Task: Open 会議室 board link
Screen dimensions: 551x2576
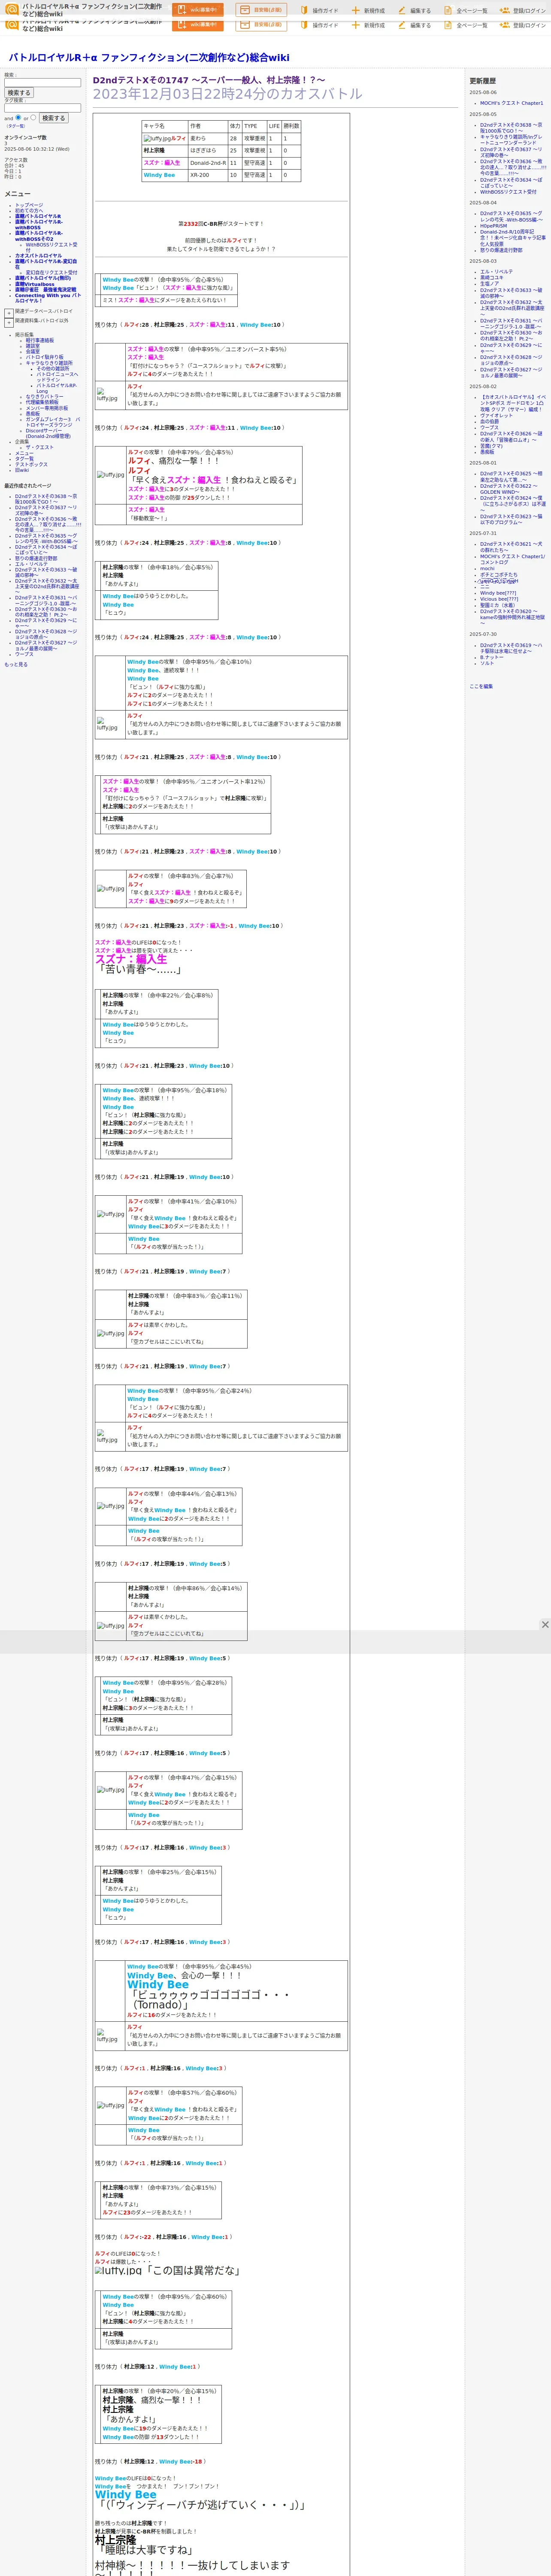Action: tap(33, 351)
